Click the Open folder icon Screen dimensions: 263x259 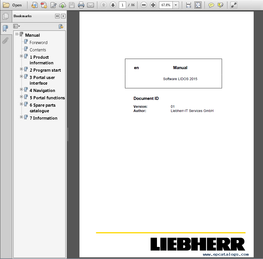coord(6,5)
